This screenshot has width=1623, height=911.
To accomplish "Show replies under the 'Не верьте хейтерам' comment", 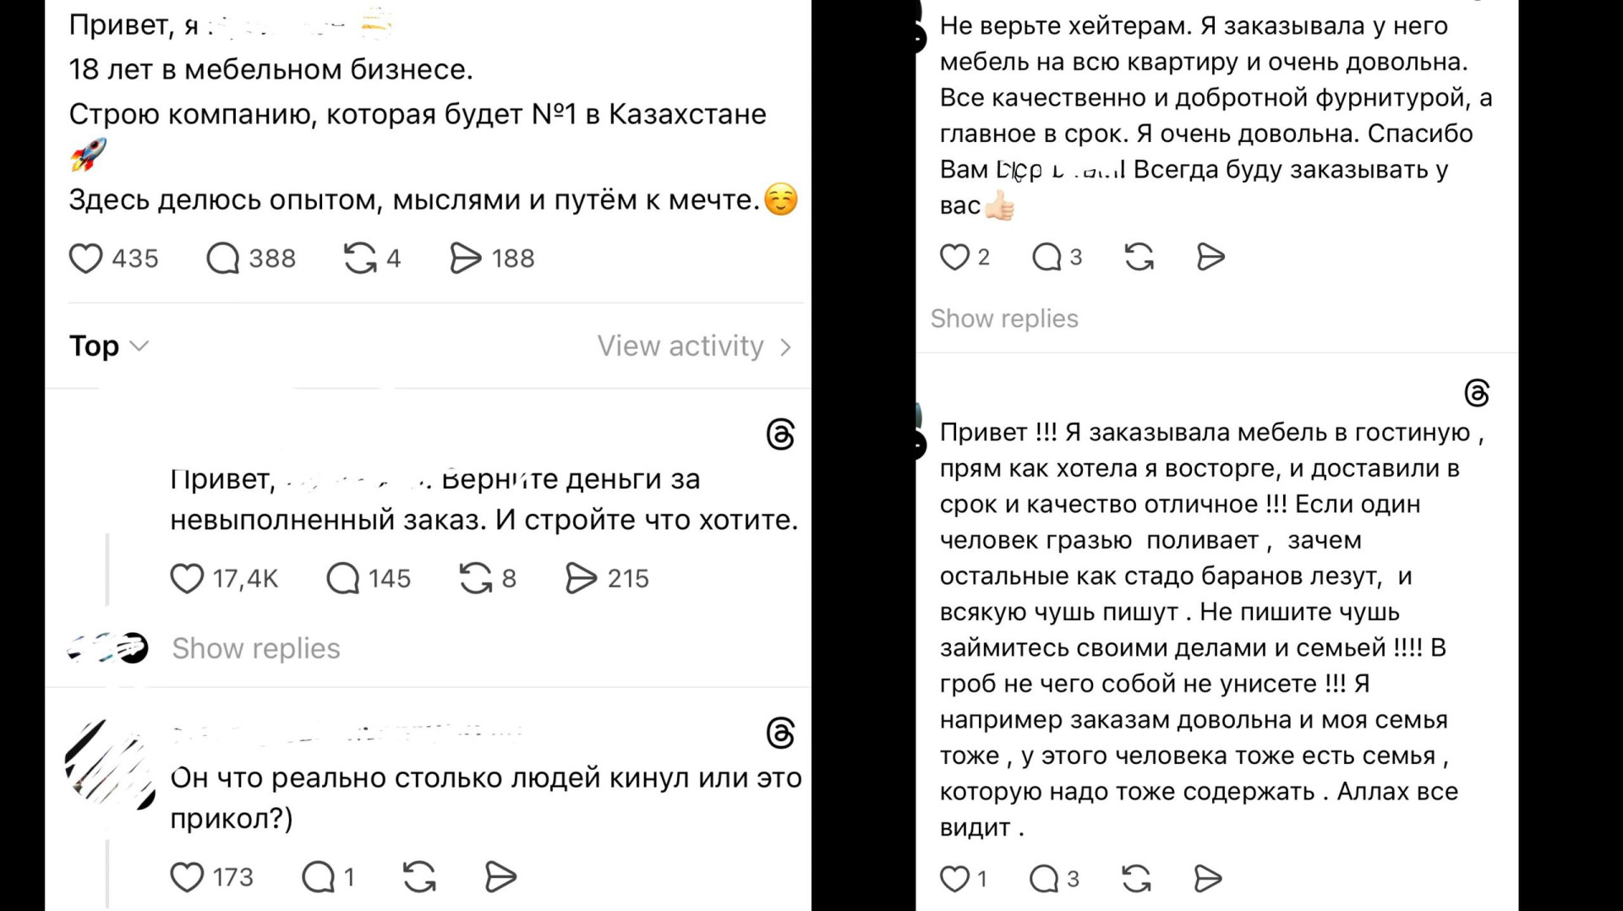I will click(1004, 319).
